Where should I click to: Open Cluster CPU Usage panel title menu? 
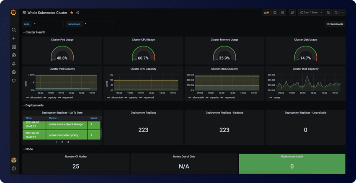pyautogui.click(x=143, y=40)
